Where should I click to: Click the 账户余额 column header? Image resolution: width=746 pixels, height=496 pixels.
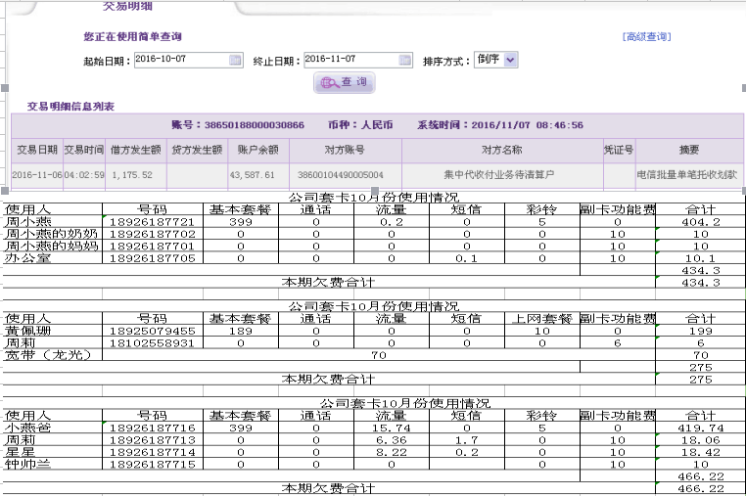(259, 151)
